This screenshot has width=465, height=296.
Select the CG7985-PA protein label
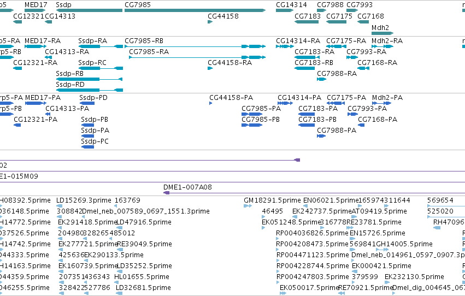[x=261, y=109]
